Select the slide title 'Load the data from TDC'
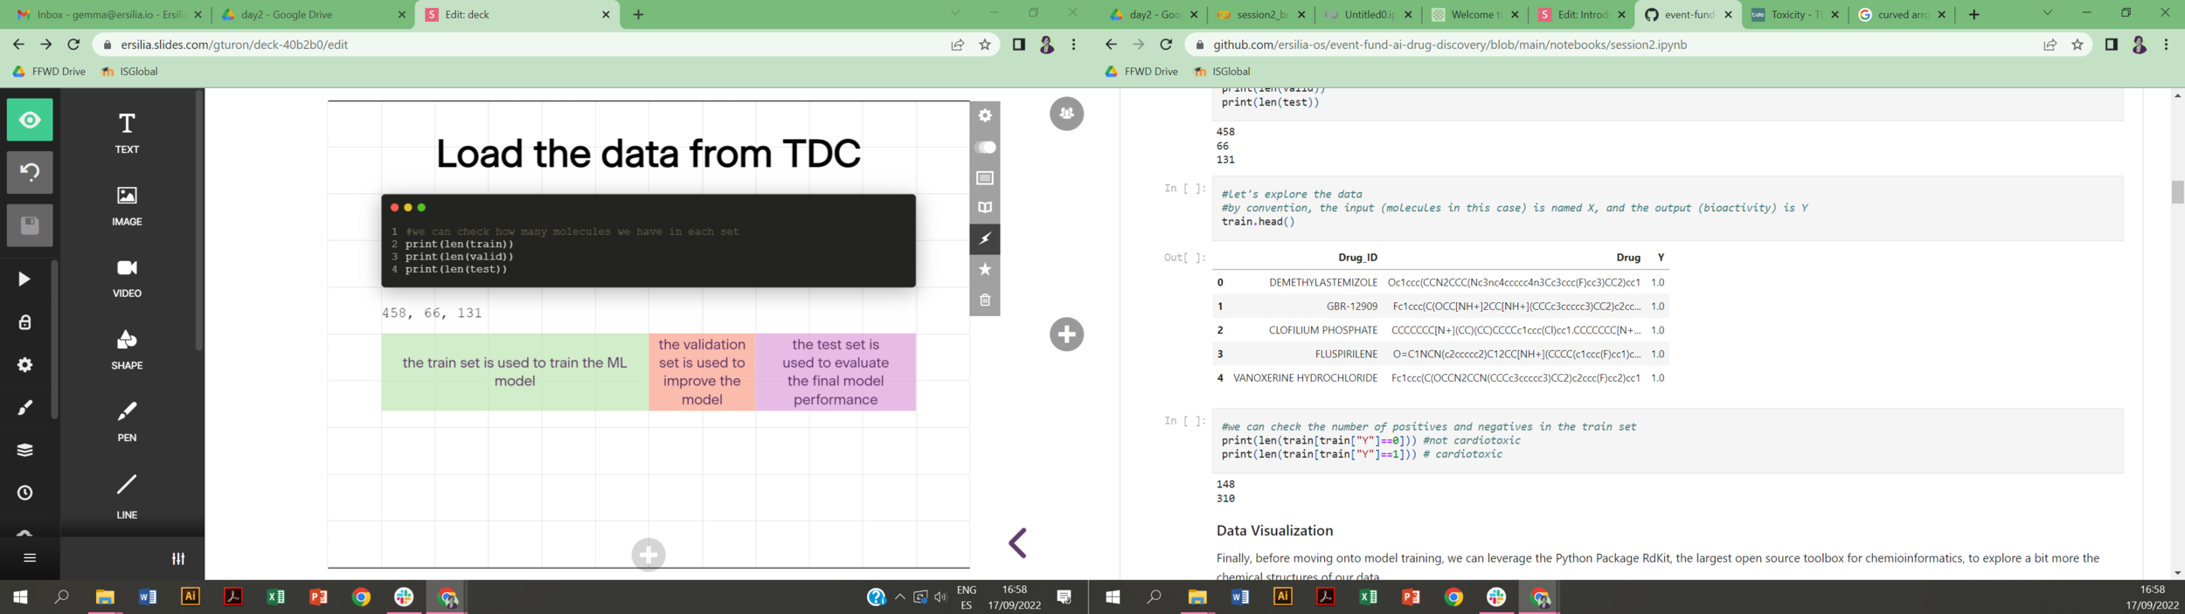 point(649,154)
